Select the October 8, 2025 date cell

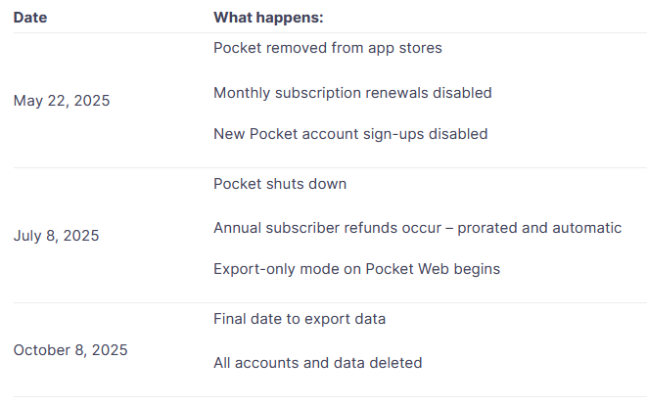point(70,349)
